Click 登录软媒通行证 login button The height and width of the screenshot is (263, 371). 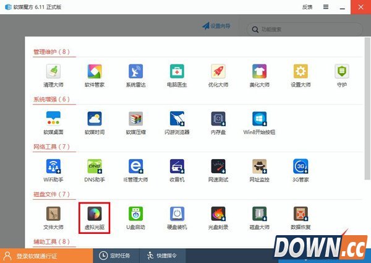pos(46,256)
